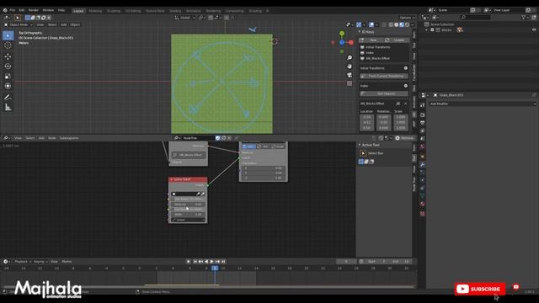
Task: Click the YouTube Subscribe button
Action: 480,289
